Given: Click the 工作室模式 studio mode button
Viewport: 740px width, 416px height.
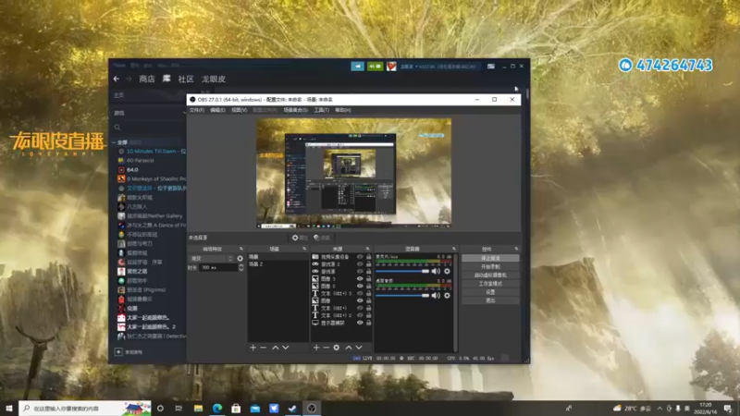Looking at the screenshot, I should pyautogui.click(x=490, y=284).
